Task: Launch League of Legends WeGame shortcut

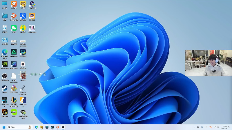Action: [x=14, y=102]
